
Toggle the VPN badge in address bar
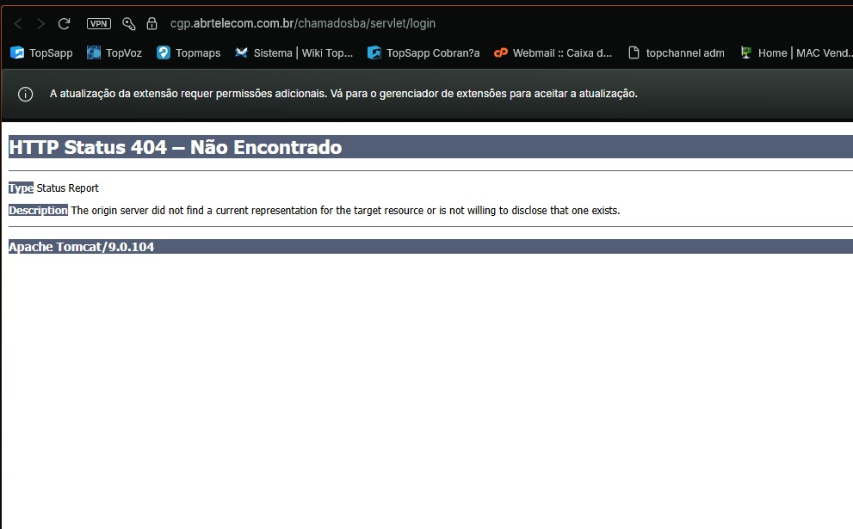tap(99, 24)
